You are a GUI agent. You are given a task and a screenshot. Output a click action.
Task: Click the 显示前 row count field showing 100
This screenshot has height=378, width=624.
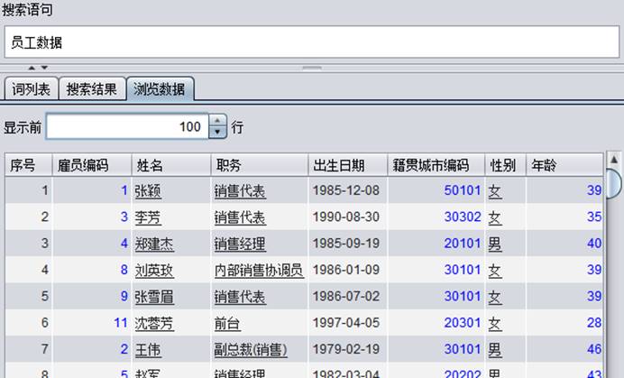tap(126, 127)
